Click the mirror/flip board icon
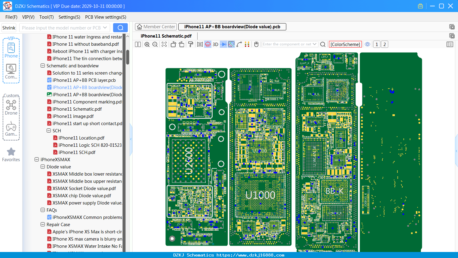 tap(200, 45)
